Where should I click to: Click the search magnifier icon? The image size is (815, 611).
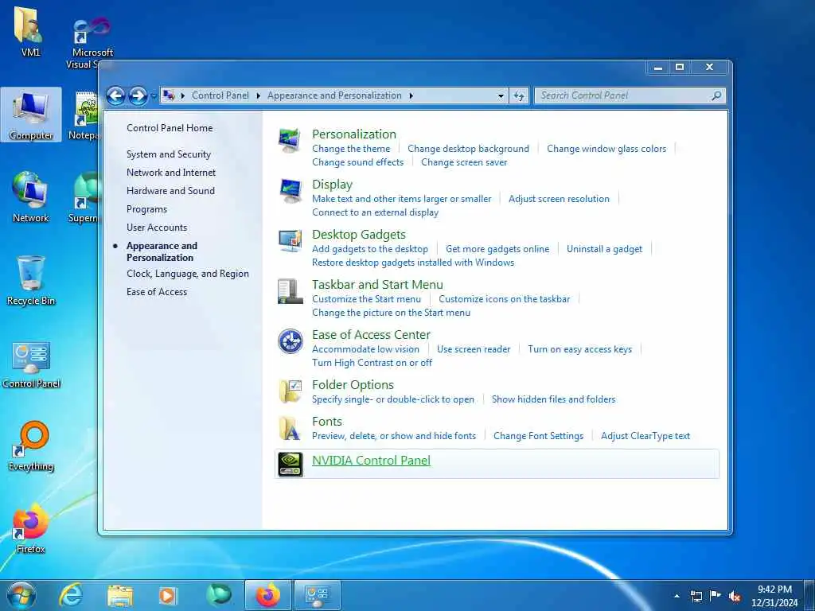point(716,95)
